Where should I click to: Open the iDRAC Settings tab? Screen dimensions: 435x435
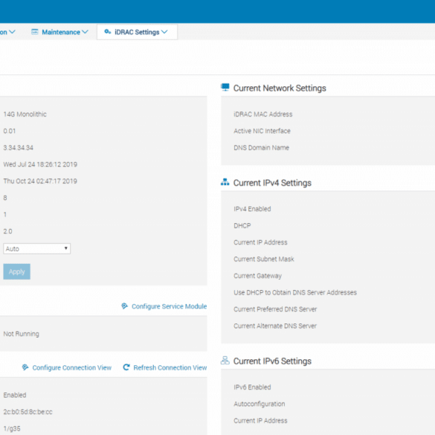137,32
